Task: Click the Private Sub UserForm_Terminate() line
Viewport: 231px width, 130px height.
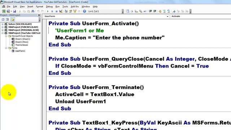Action: point(96,87)
